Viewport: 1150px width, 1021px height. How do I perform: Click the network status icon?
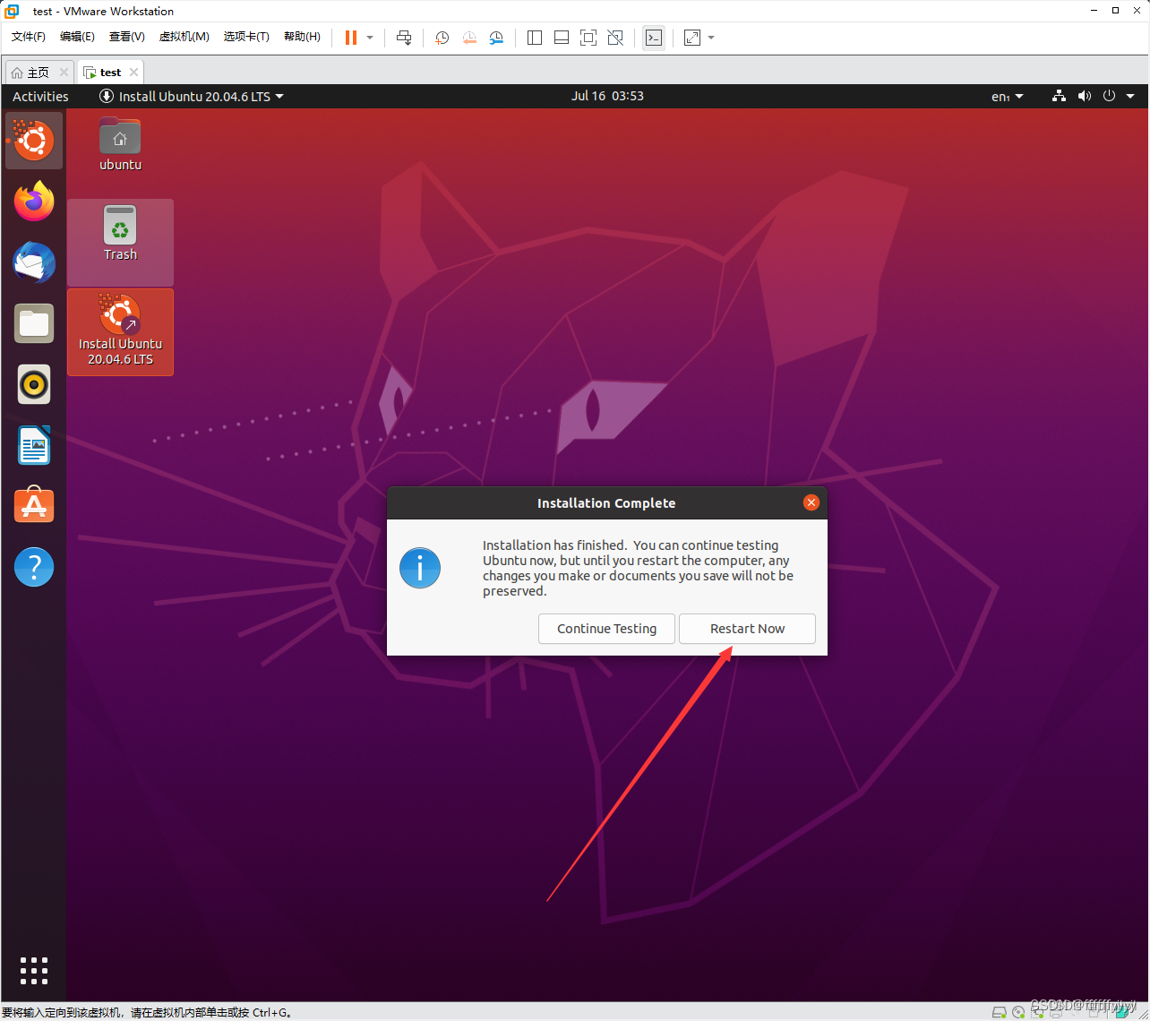click(x=1059, y=96)
